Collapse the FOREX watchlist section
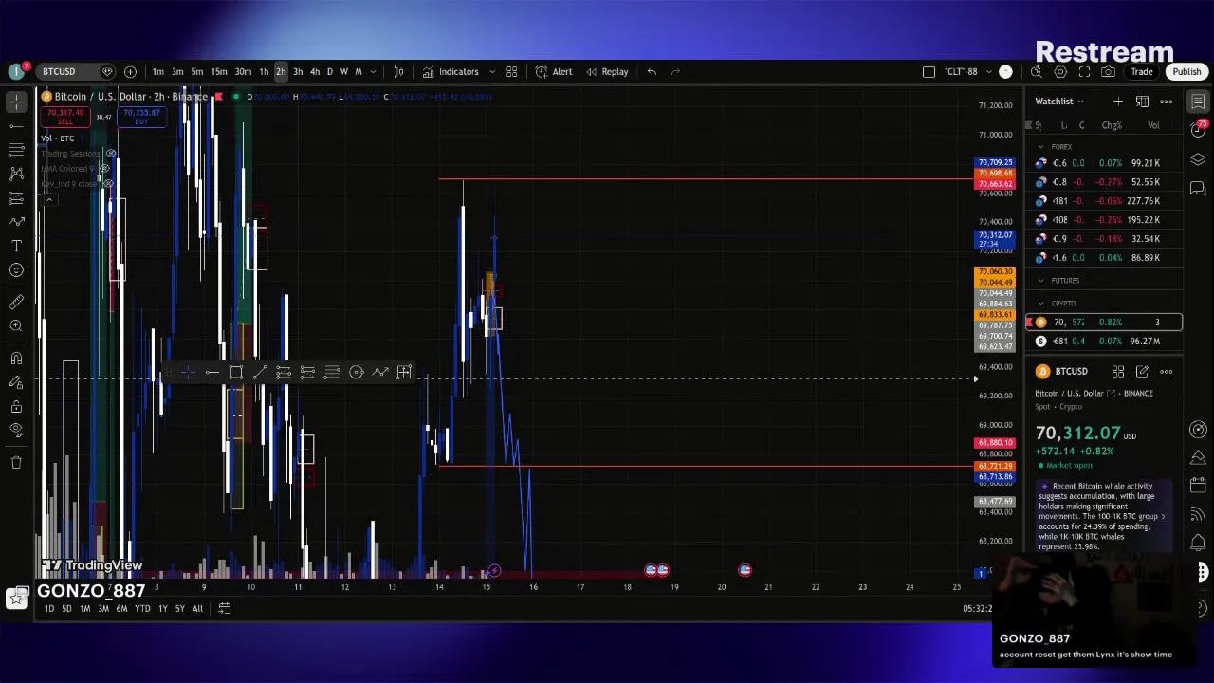 coord(1040,147)
